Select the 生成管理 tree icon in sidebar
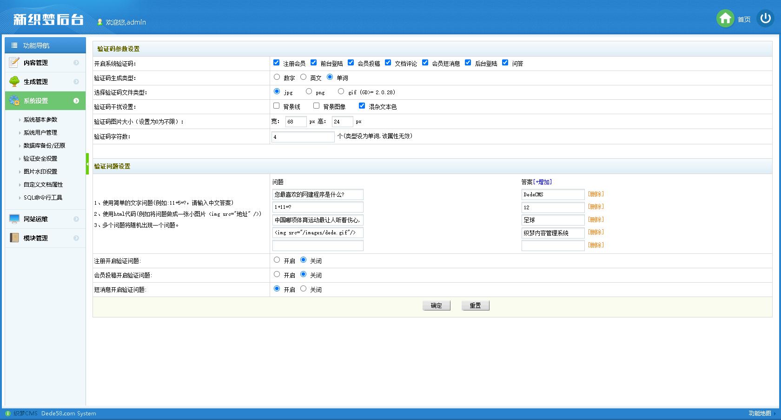This screenshot has height=420, width=781. 13,81
